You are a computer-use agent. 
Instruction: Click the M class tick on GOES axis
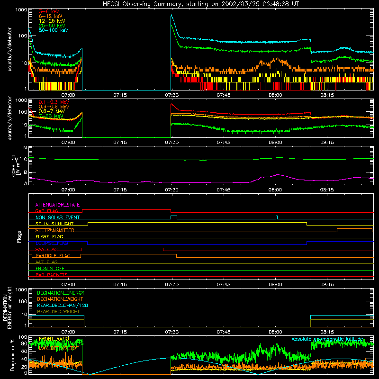coord(25,148)
